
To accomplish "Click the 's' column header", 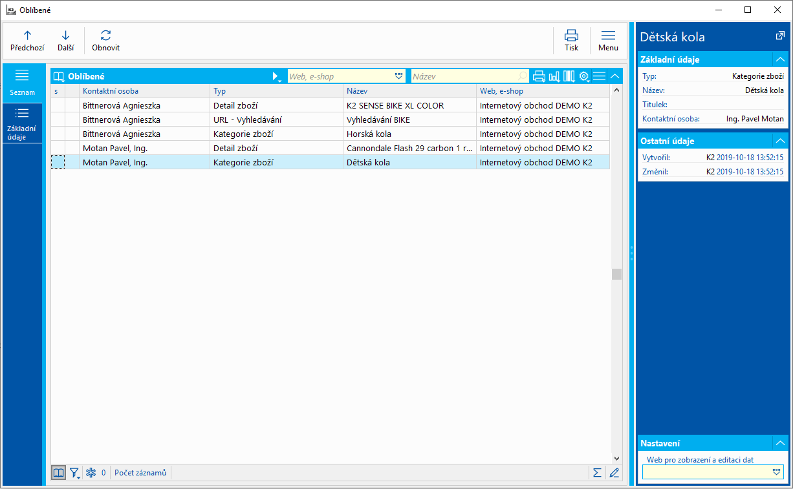I will point(58,91).
